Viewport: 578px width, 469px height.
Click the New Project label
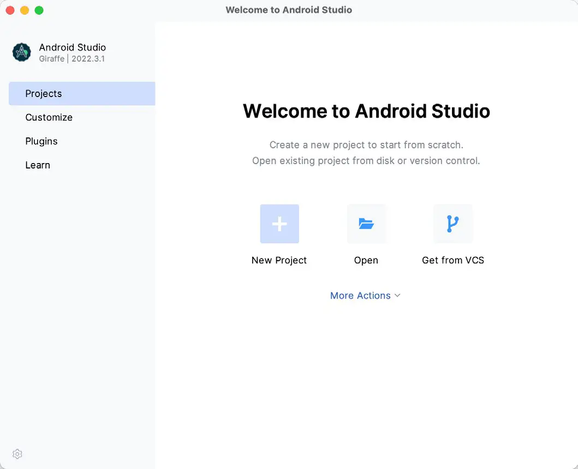[x=279, y=260]
